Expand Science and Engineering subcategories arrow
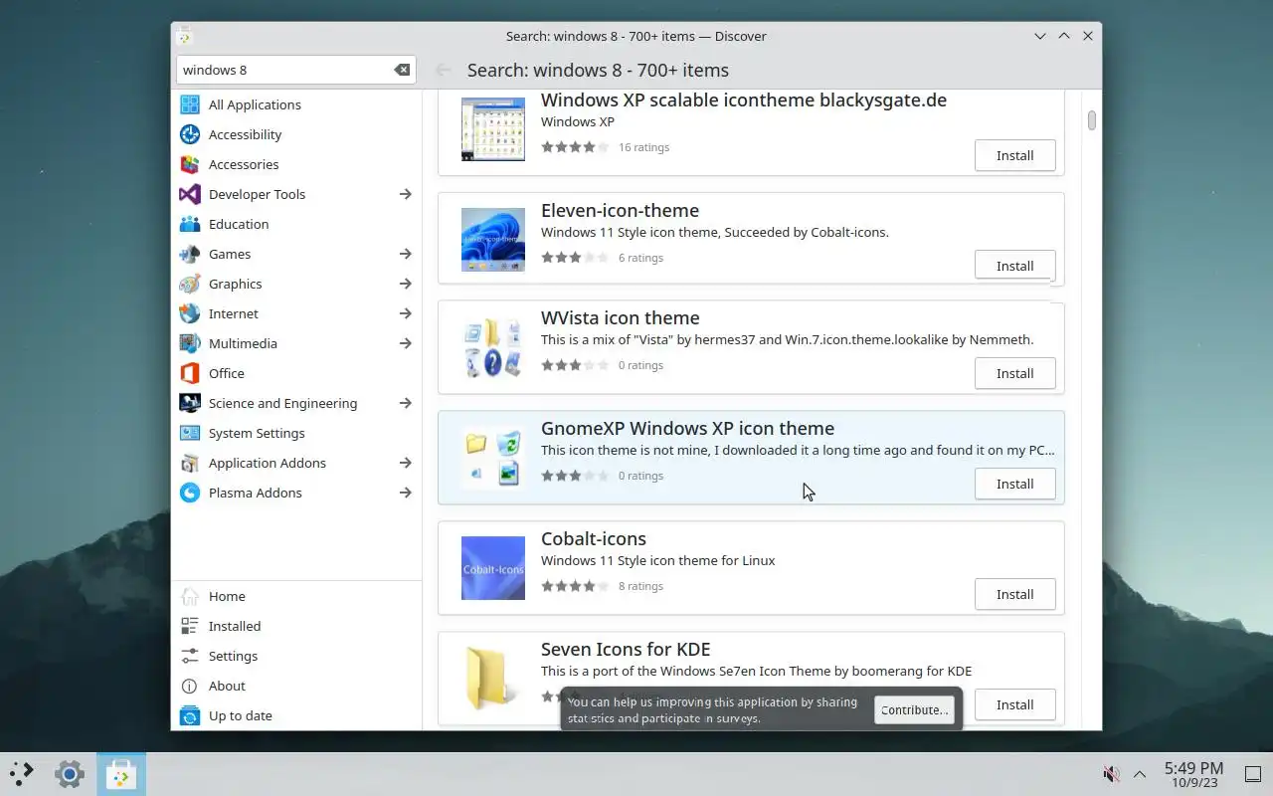Viewport: 1273px width, 796px height. 406,403
